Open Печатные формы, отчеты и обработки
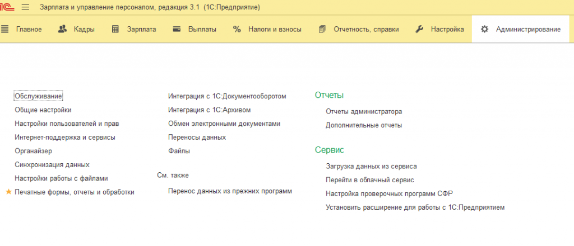This screenshot has height=246, width=574. tap(75, 192)
